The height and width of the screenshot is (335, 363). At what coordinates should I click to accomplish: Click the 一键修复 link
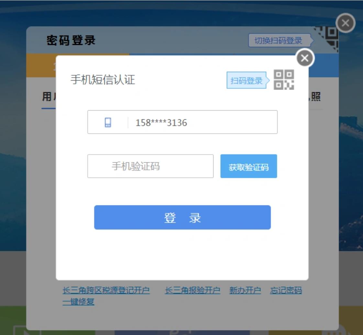pos(78,301)
